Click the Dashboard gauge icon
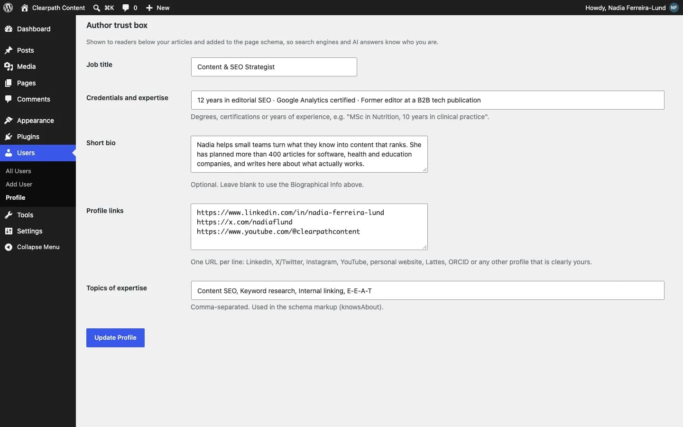 pyautogui.click(x=9, y=29)
